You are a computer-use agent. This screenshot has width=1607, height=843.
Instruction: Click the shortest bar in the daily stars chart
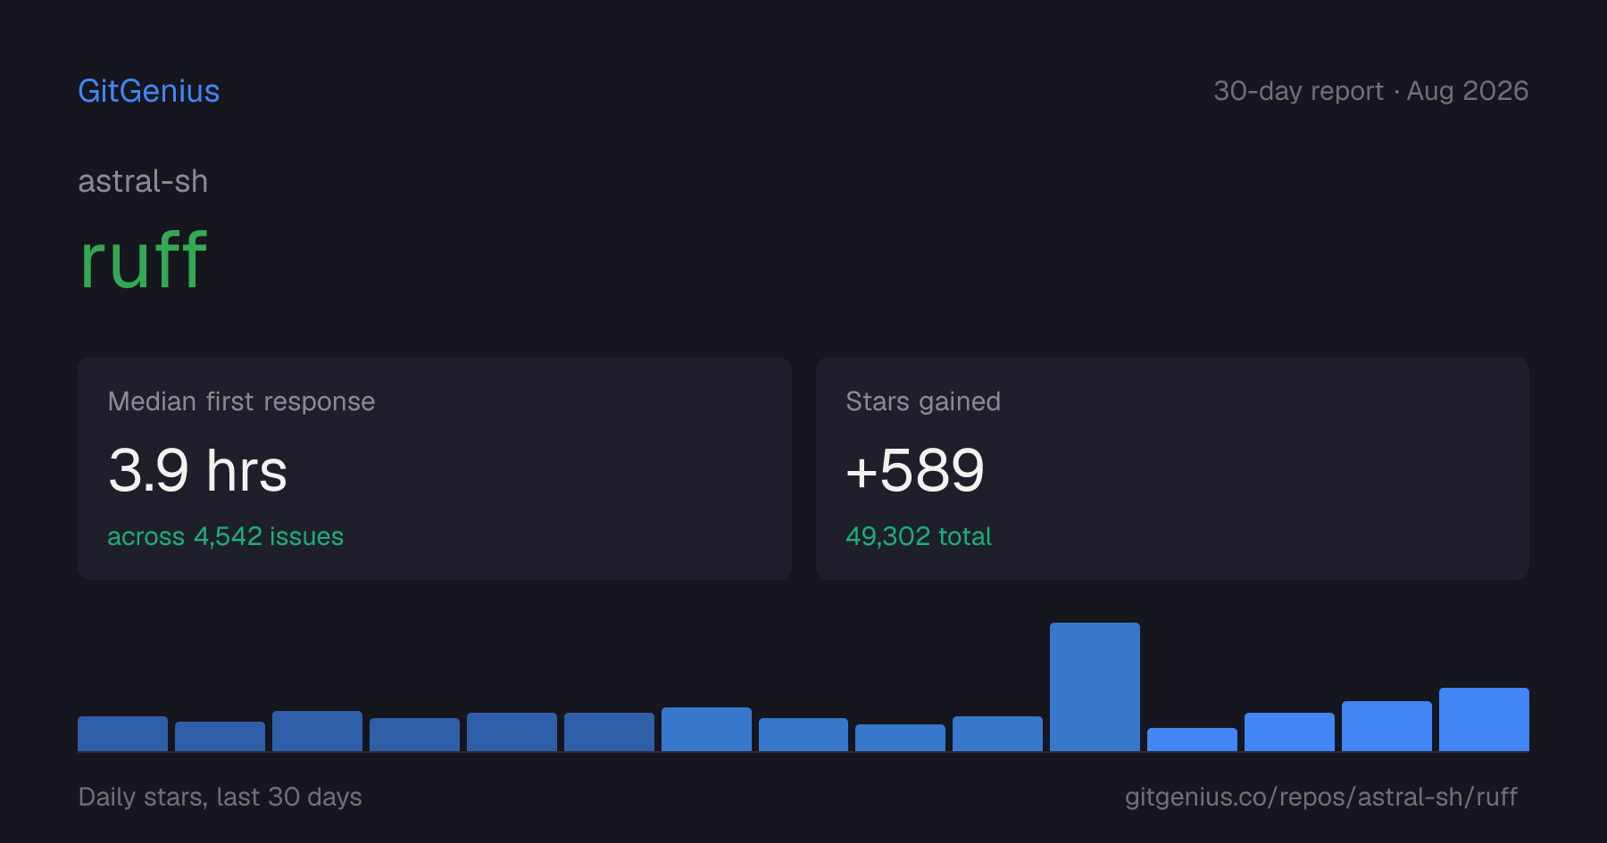pos(1192,740)
